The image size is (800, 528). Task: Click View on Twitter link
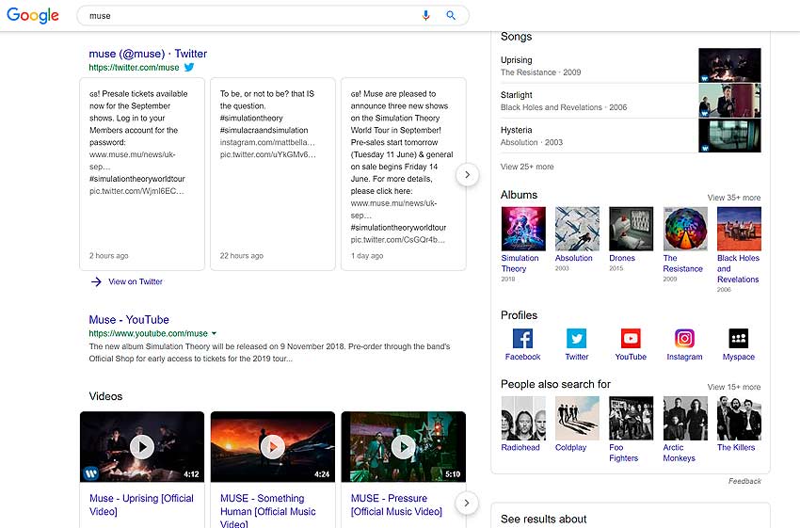click(x=136, y=281)
